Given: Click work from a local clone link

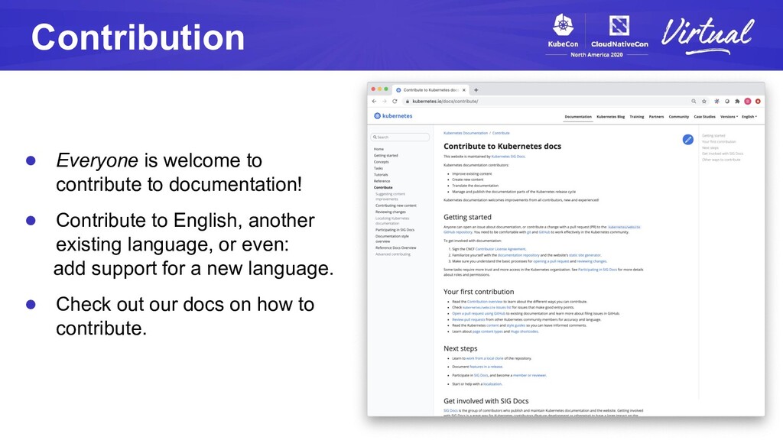Looking at the screenshot, I should [x=485, y=359].
